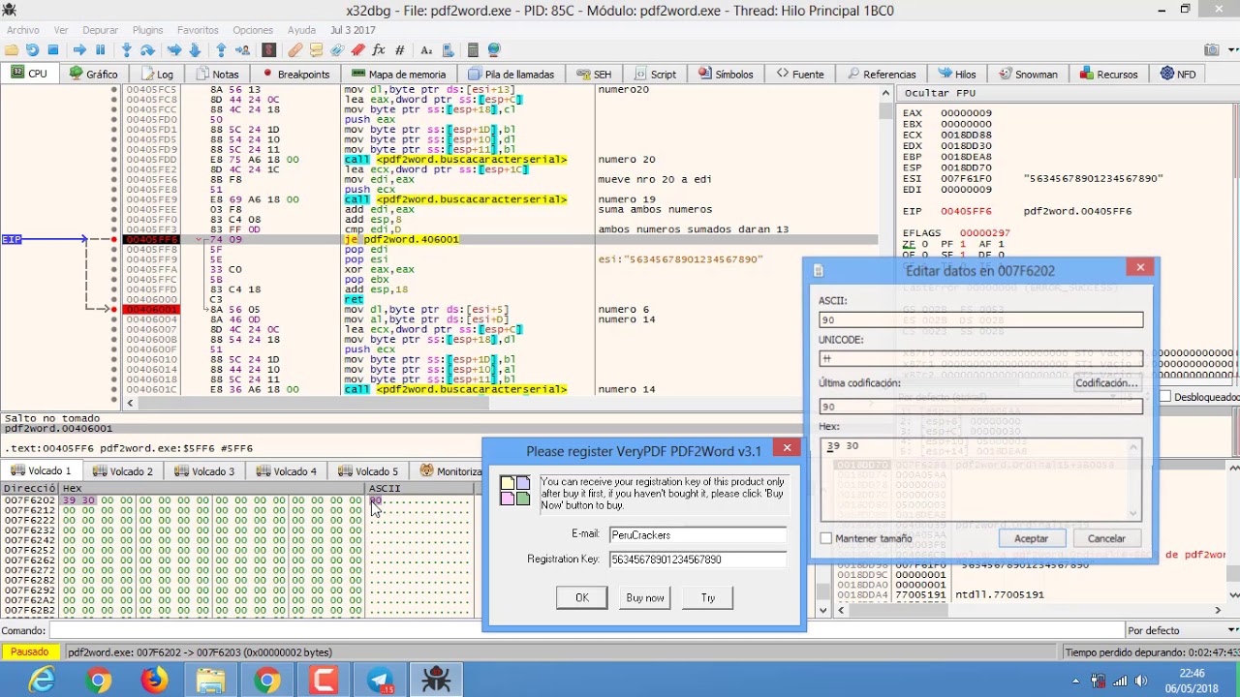
Task: Click the Try button
Action: (708, 597)
